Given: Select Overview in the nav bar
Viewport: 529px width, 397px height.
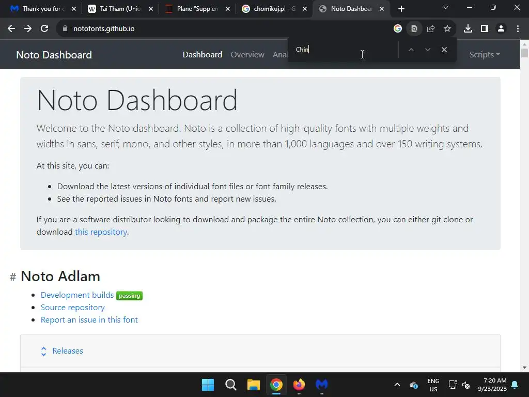Looking at the screenshot, I should (247, 55).
